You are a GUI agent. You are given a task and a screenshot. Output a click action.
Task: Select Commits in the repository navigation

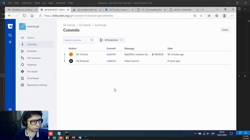[36, 44]
